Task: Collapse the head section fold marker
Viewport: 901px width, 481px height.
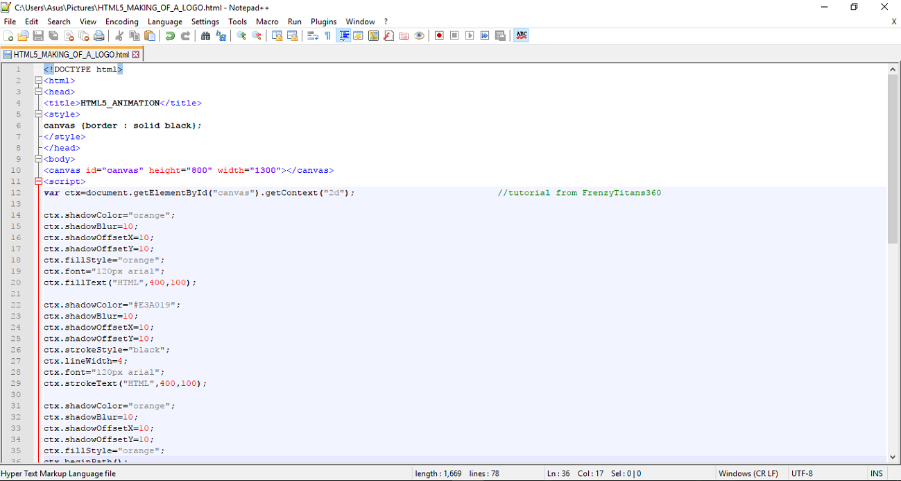Action: click(x=38, y=91)
